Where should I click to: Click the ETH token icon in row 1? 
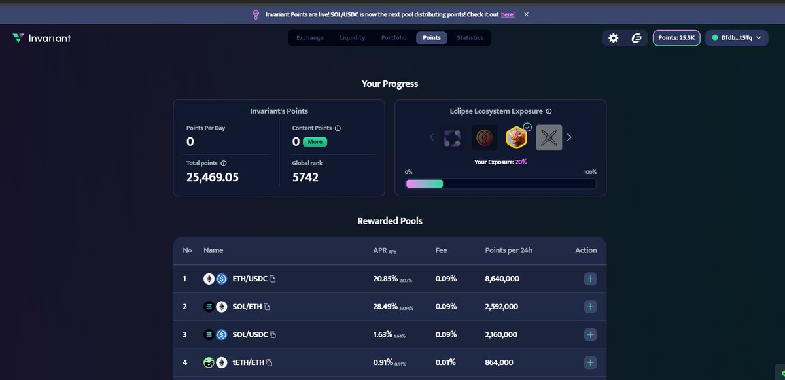pyautogui.click(x=209, y=279)
